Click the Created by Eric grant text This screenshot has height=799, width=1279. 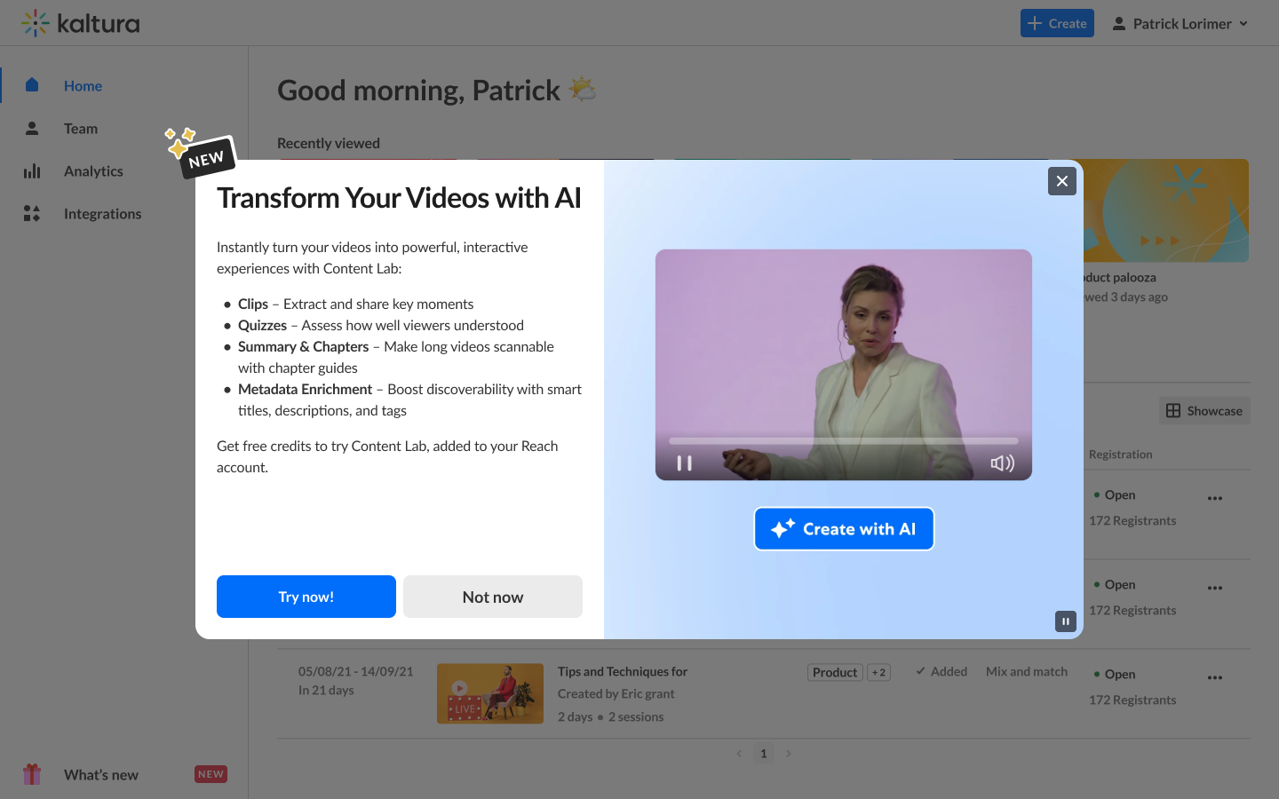(x=616, y=693)
